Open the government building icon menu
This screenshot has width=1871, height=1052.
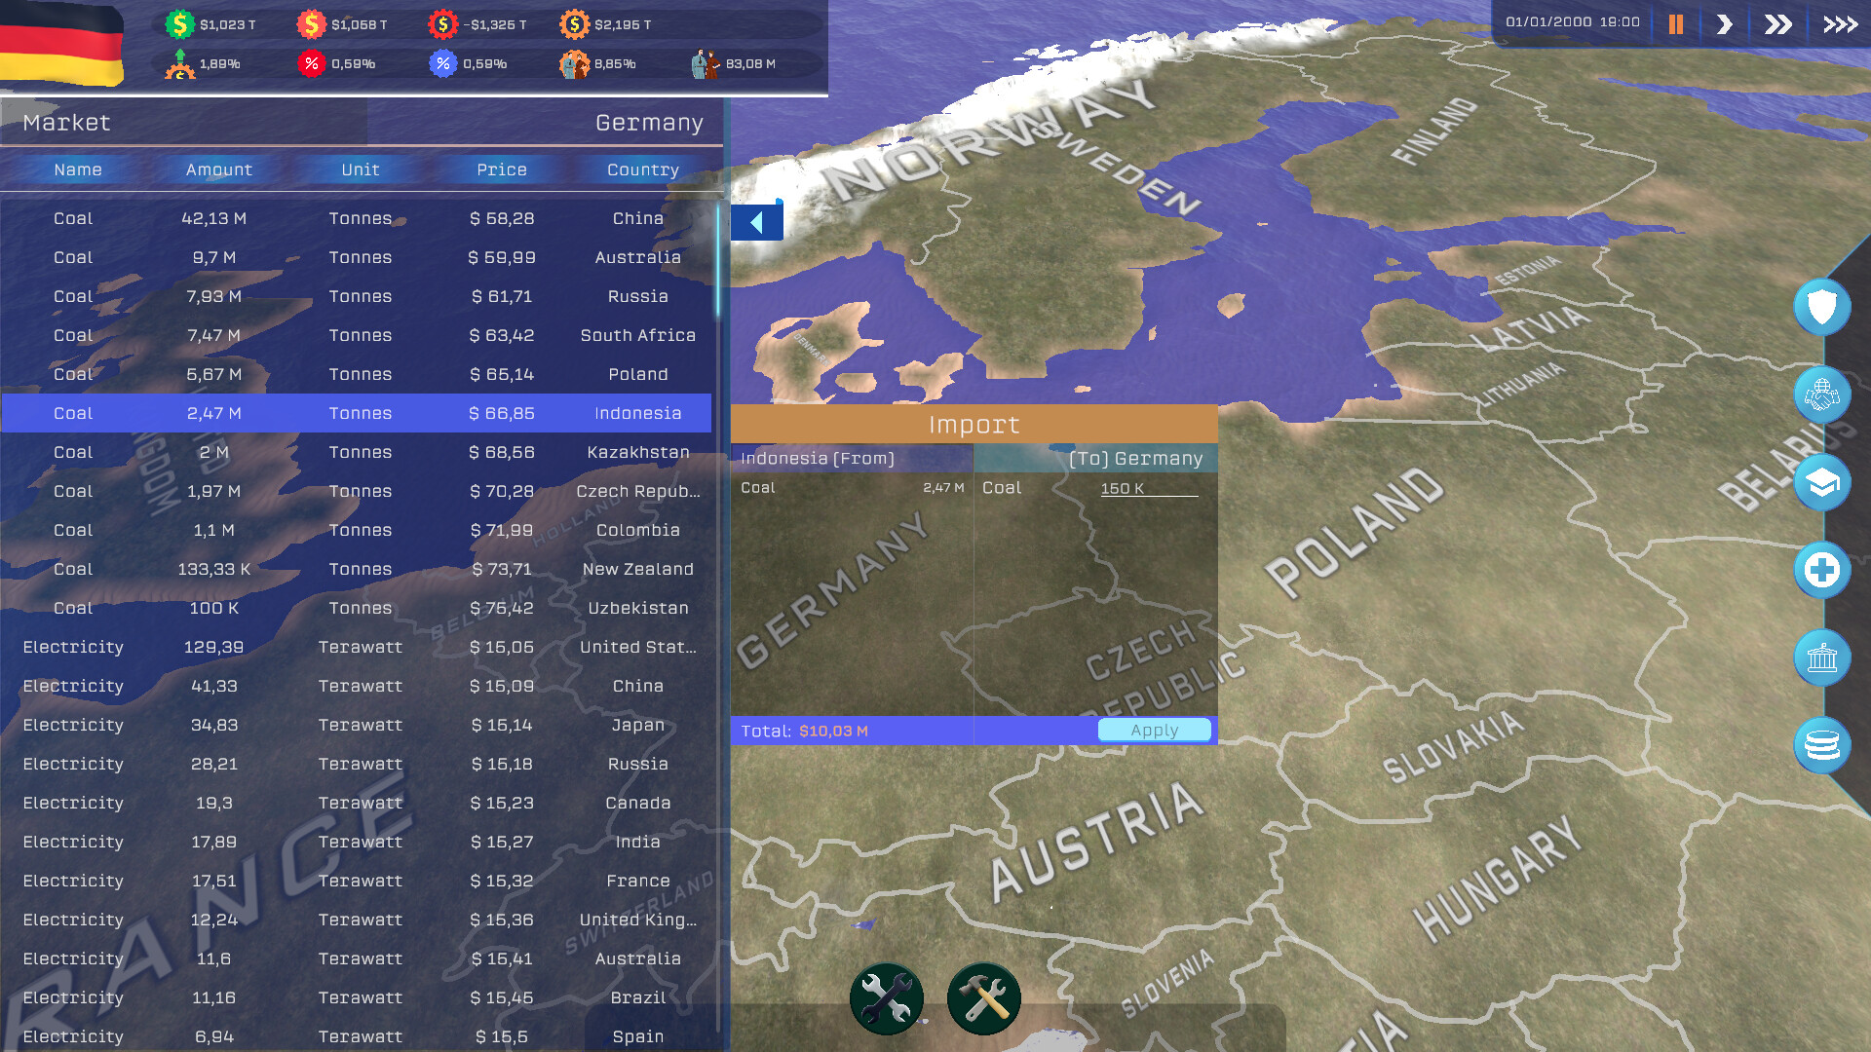1821,658
